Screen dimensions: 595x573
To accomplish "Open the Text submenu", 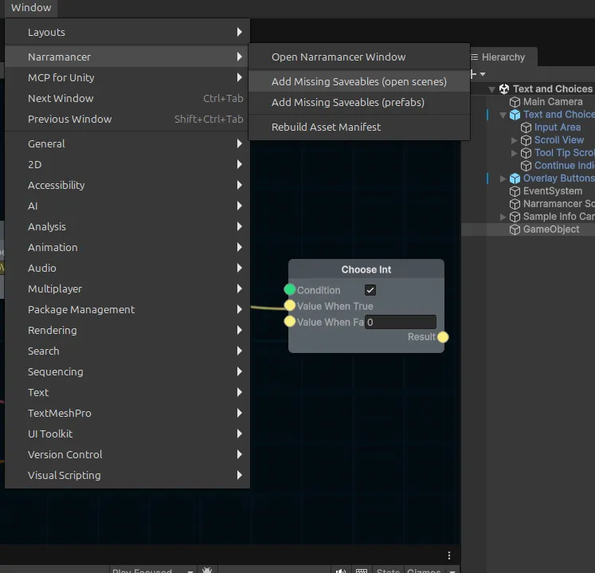I will pyautogui.click(x=127, y=392).
